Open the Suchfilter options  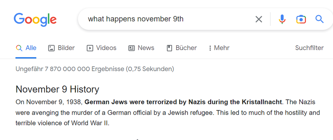click(309, 48)
